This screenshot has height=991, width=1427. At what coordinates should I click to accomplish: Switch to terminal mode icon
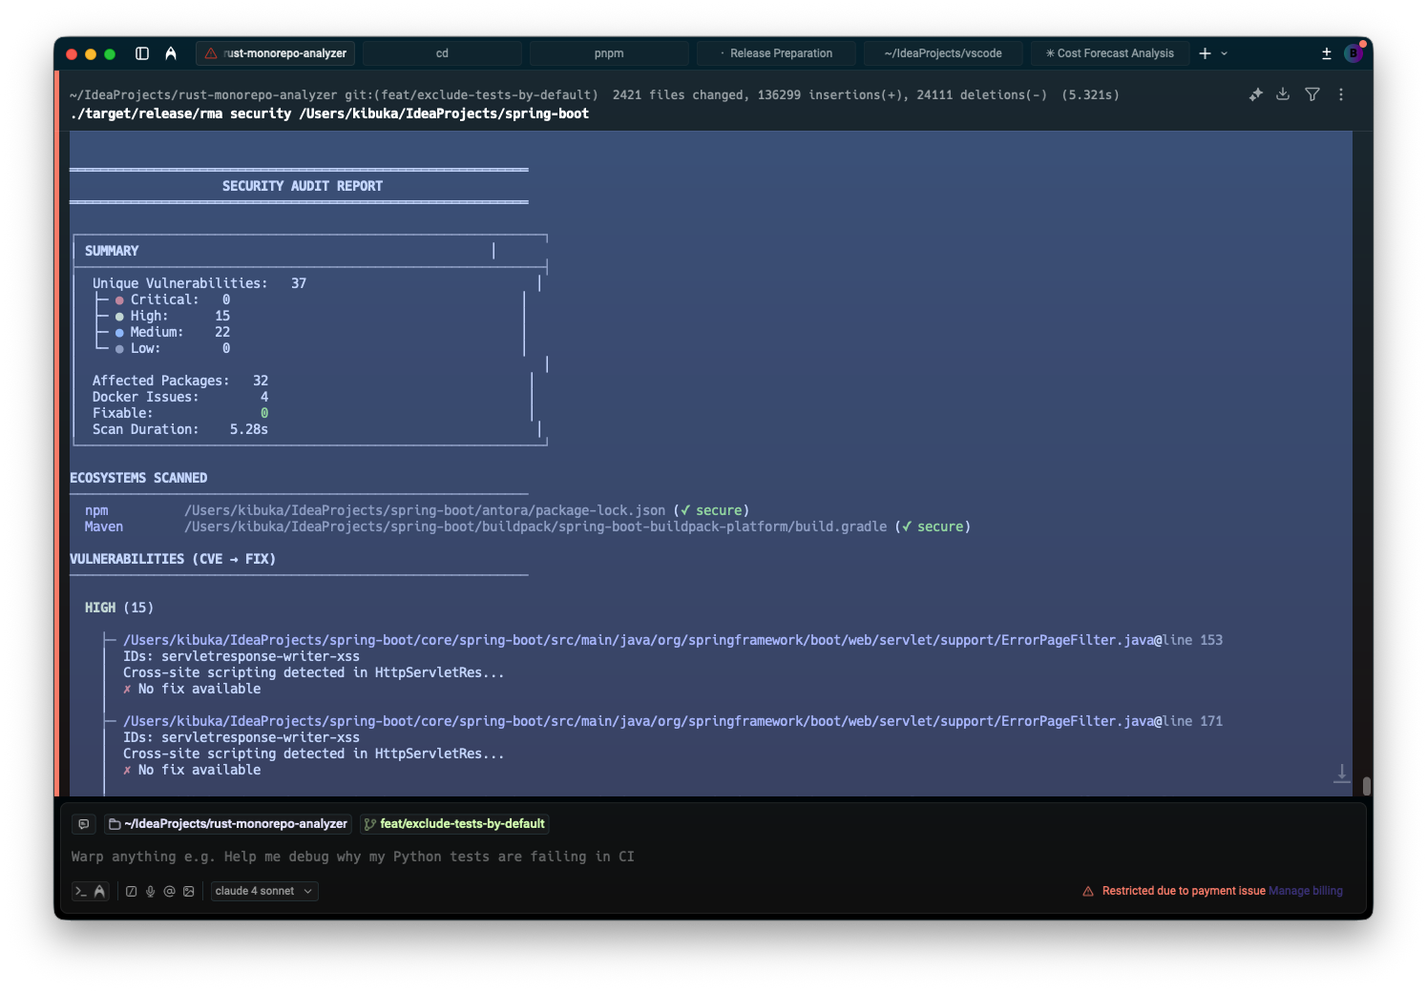click(x=81, y=891)
